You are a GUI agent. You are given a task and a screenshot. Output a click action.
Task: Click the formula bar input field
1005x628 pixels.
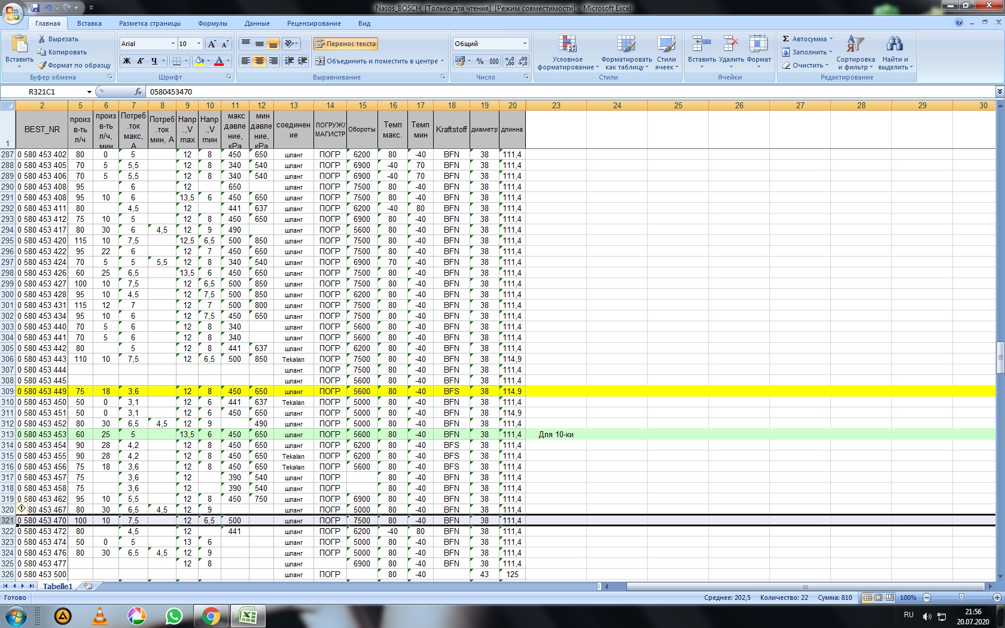pos(538,92)
